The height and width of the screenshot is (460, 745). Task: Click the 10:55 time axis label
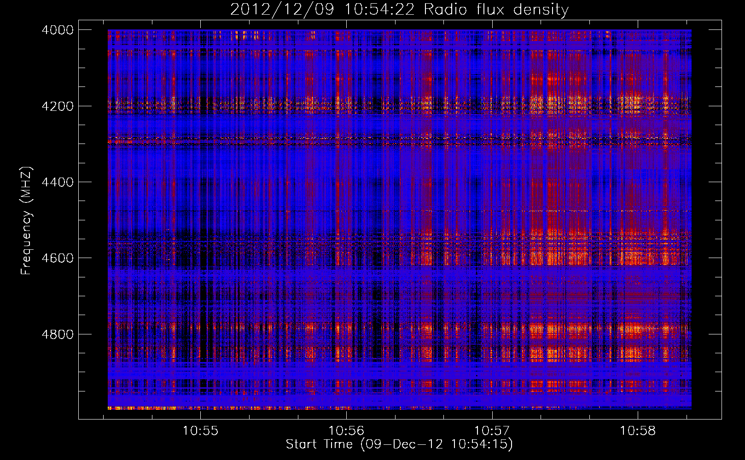point(200,431)
